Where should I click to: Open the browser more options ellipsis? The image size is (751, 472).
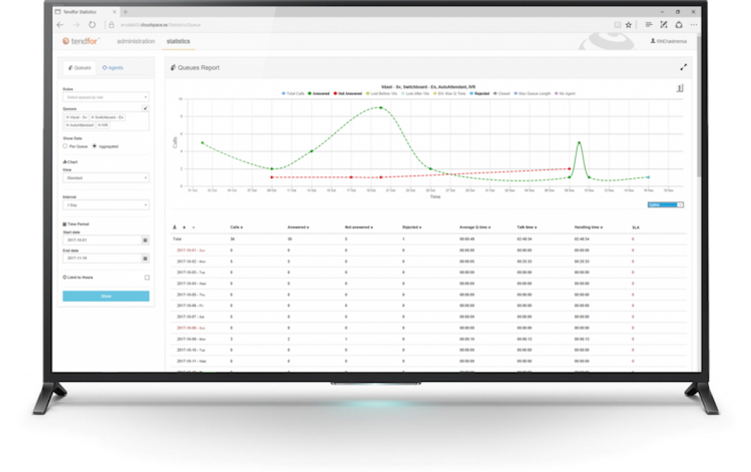(x=693, y=24)
